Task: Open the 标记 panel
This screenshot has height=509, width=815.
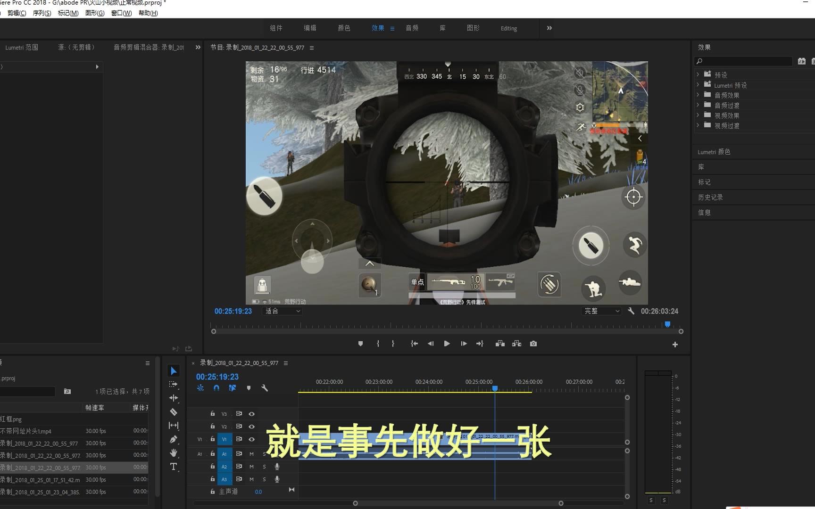Action: pyautogui.click(x=704, y=182)
